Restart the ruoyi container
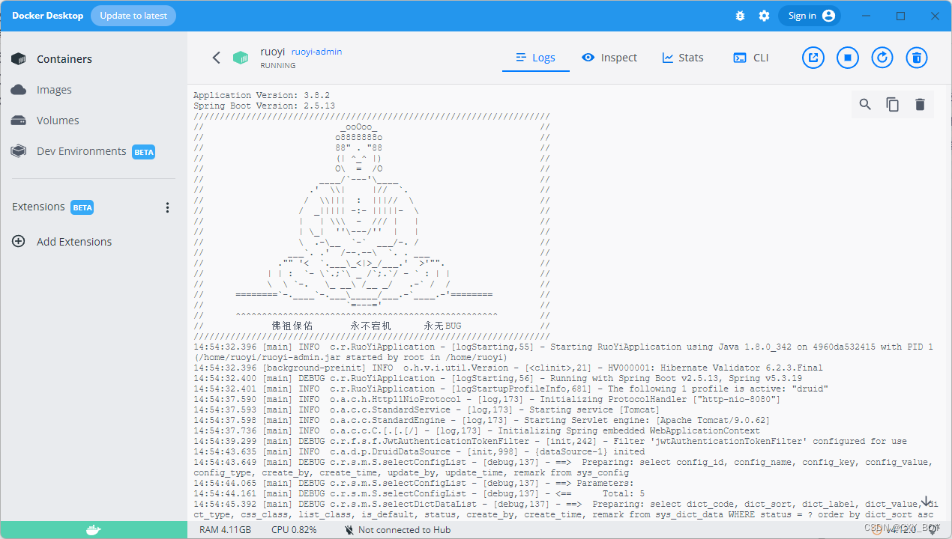 [882, 58]
